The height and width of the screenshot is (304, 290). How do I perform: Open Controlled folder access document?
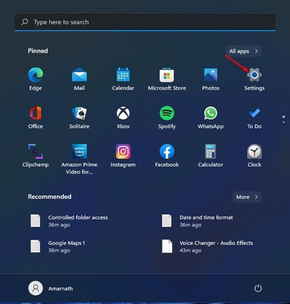pyautogui.click(x=69, y=221)
